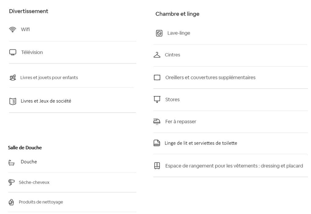Click the Espace de rangement text
The height and width of the screenshot is (214, 311).
(234, 166)
